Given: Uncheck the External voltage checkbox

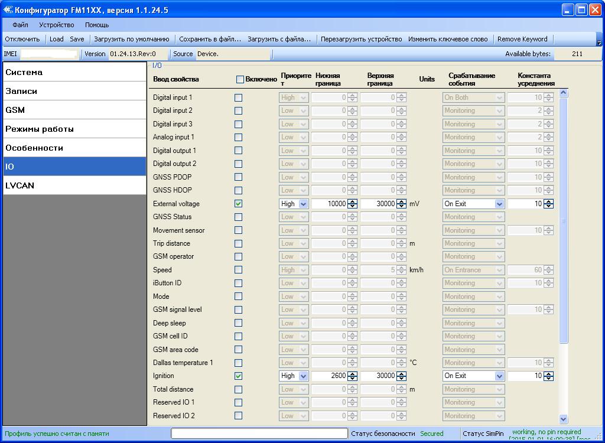Looking at the screenshot, I should (239, 204).
